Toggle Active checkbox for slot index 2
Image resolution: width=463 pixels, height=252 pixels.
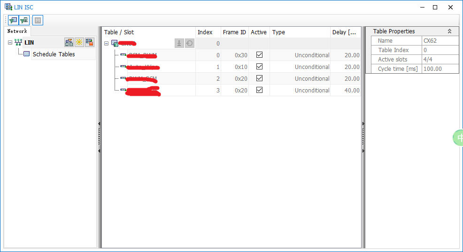pyautogui.click(x=259, y=78)
